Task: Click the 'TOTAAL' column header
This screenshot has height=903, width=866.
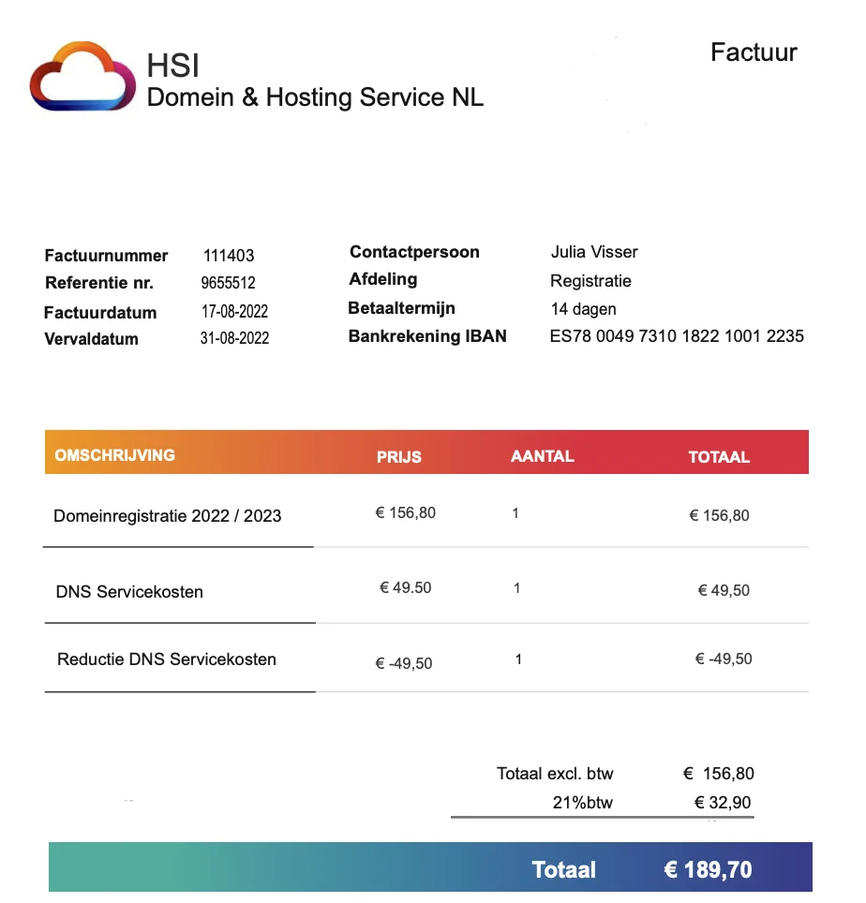Action: [x=719, y=457]
